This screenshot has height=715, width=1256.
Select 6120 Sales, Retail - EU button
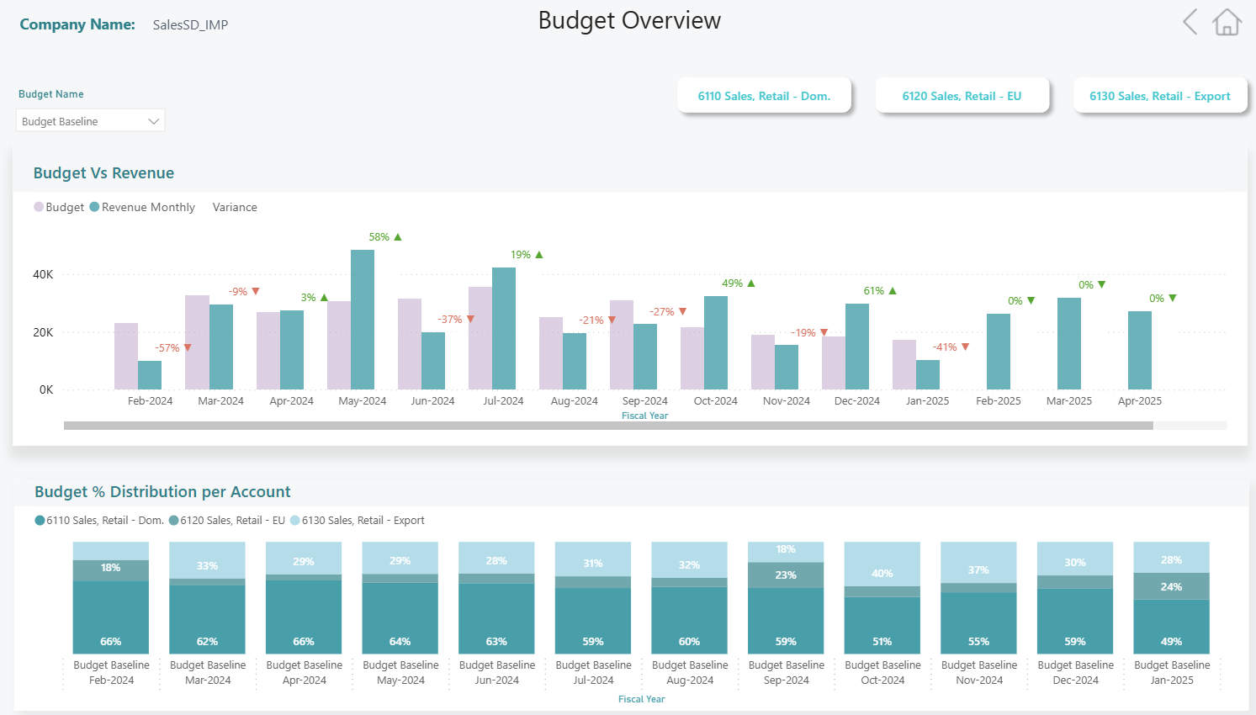[x=962, y=96]
